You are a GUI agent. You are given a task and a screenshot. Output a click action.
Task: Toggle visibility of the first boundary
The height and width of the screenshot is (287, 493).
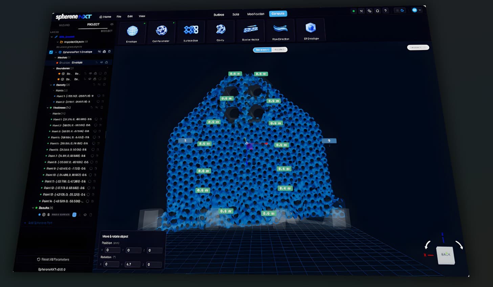90,73
